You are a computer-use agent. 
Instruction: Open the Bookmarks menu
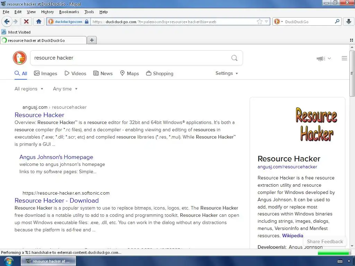(69, 12)
